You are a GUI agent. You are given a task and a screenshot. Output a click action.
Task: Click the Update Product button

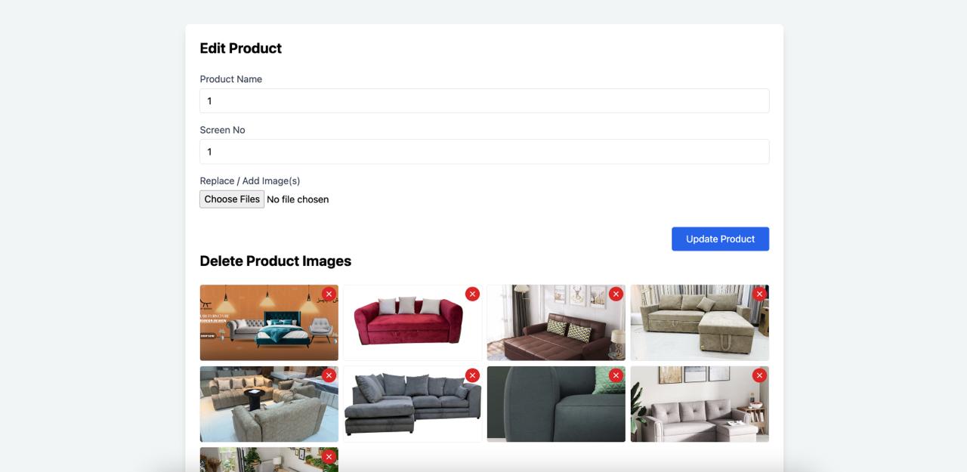click(x=720, y=239)
